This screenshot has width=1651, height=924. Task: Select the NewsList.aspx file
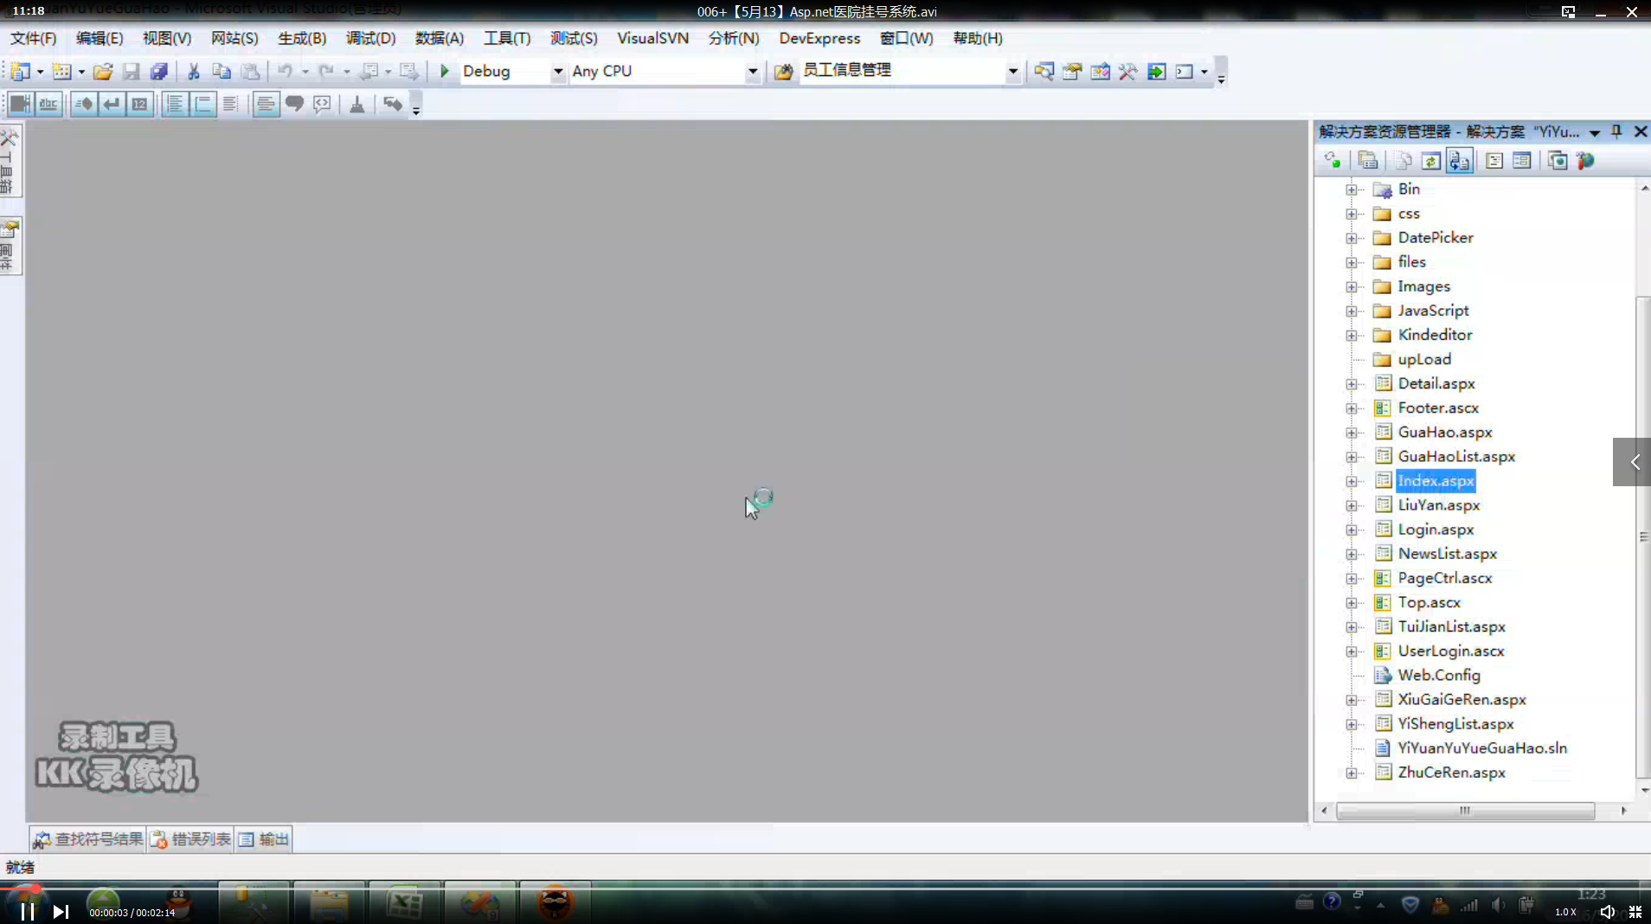click(x=1447, y=554)
